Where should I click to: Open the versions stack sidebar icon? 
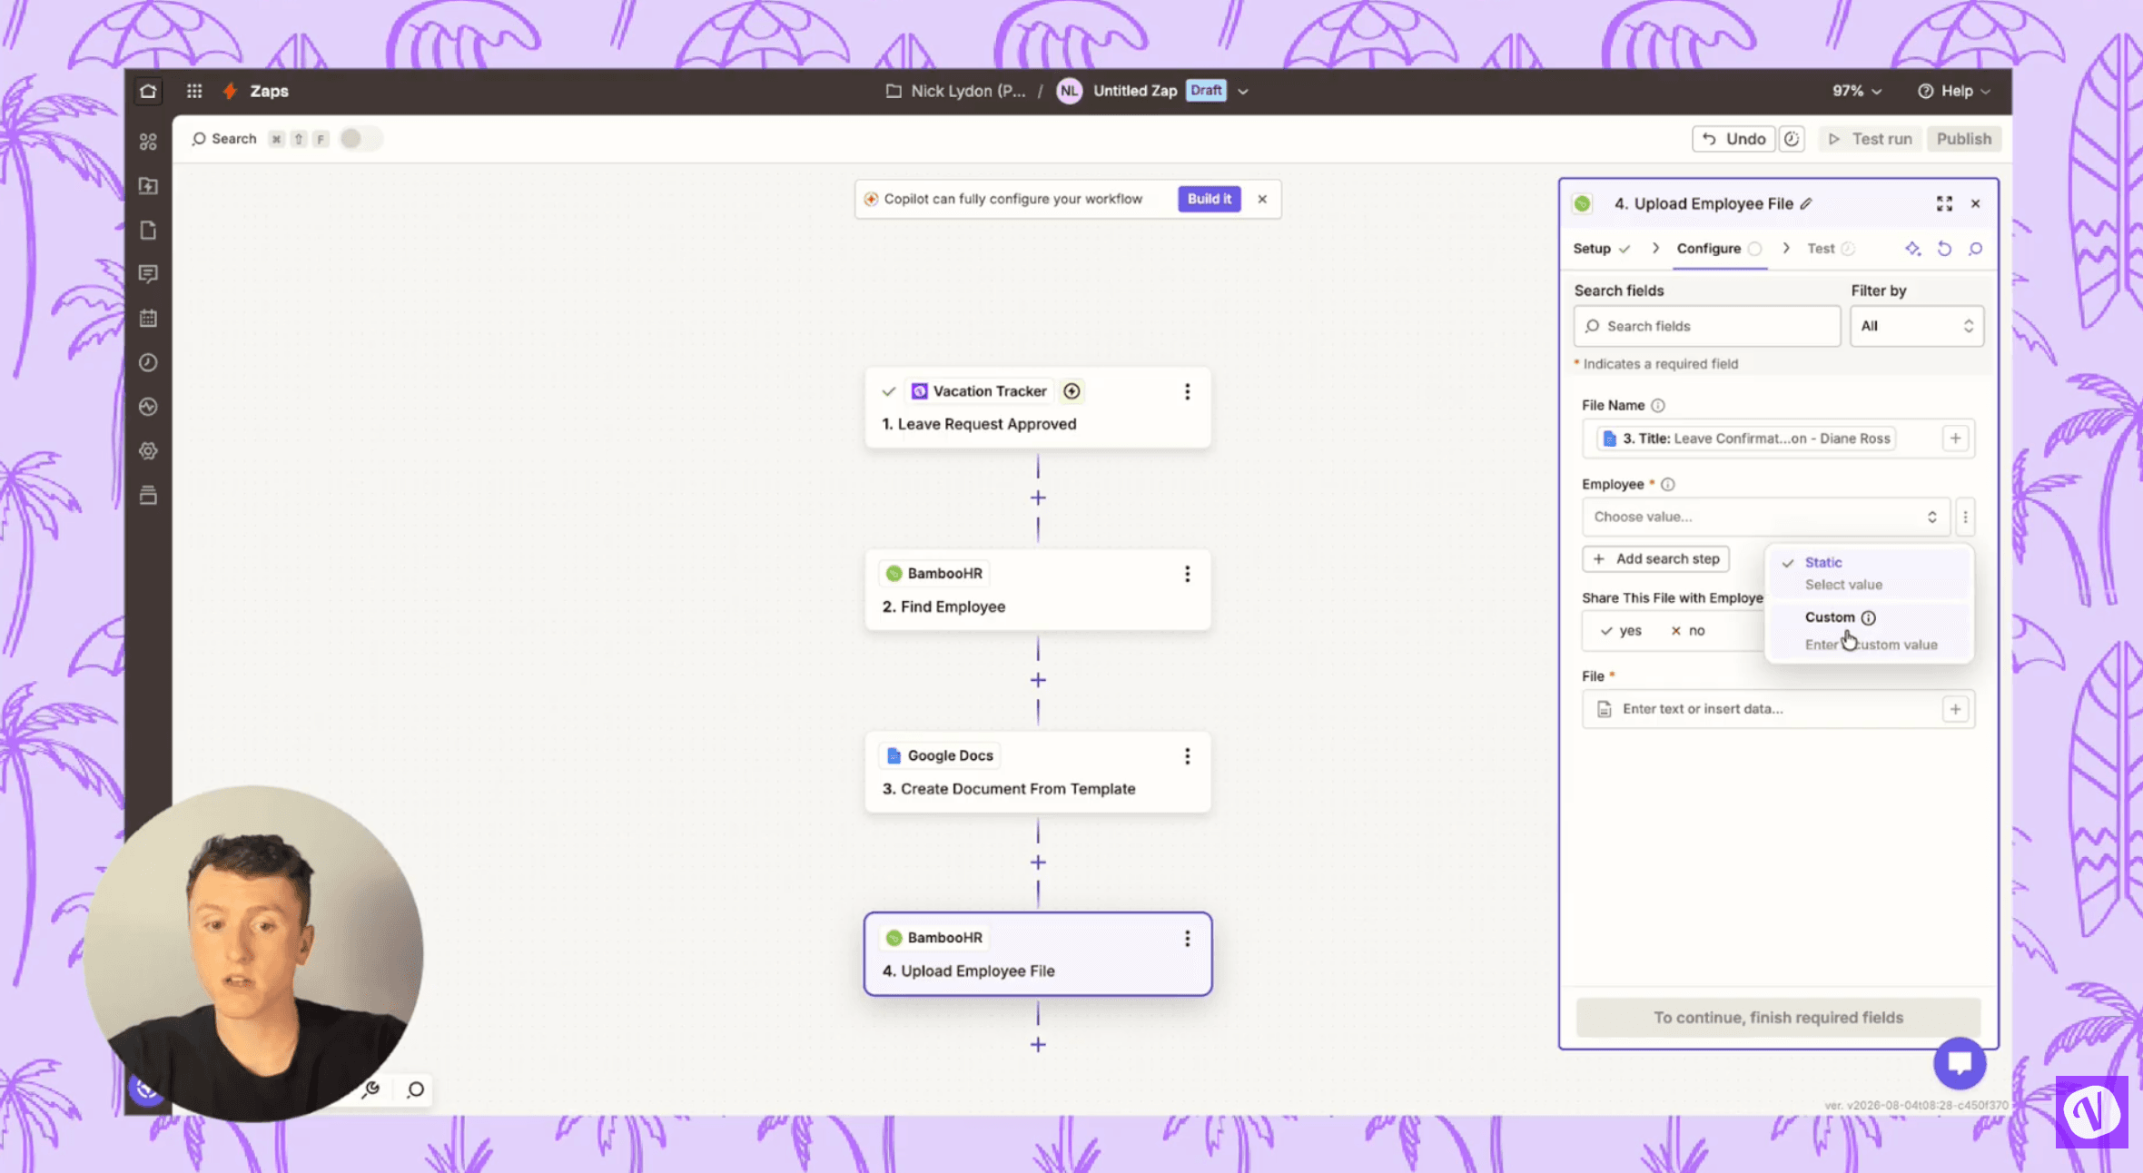point(148,495)
